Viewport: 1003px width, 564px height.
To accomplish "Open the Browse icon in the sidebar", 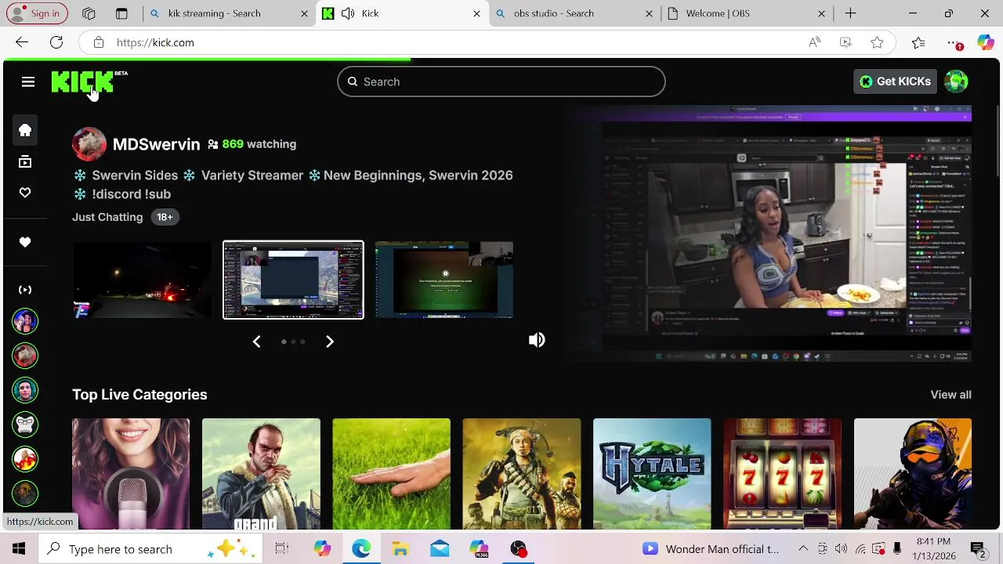I will pos(25,162).
